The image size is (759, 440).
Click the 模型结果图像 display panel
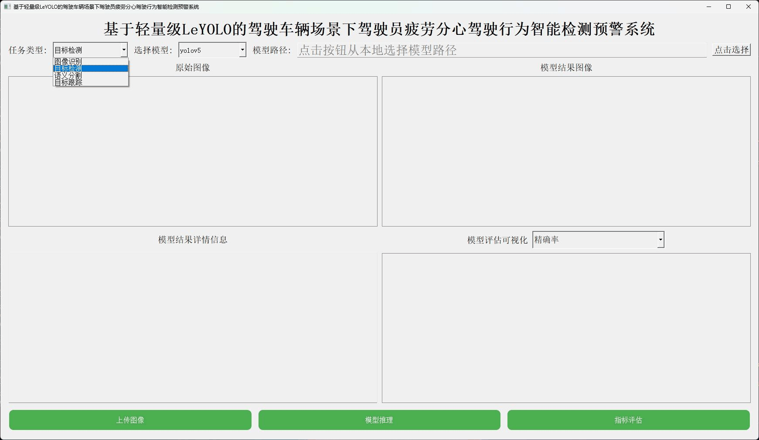[x=566, y=151]
